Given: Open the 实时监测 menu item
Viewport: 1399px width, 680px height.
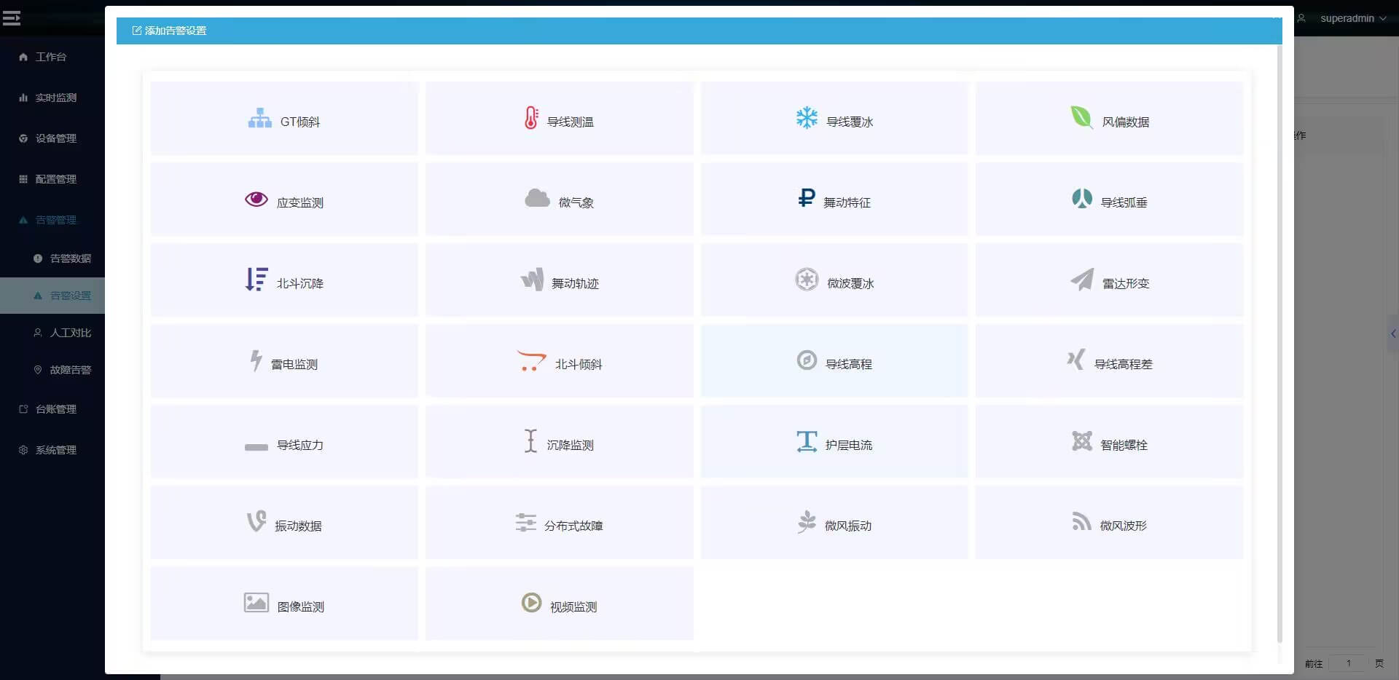Looking at the screenshot, I should [55, 98].
